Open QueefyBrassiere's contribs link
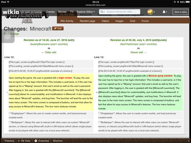The height and width of the screenshot is (143, 191). pos(62,44)
